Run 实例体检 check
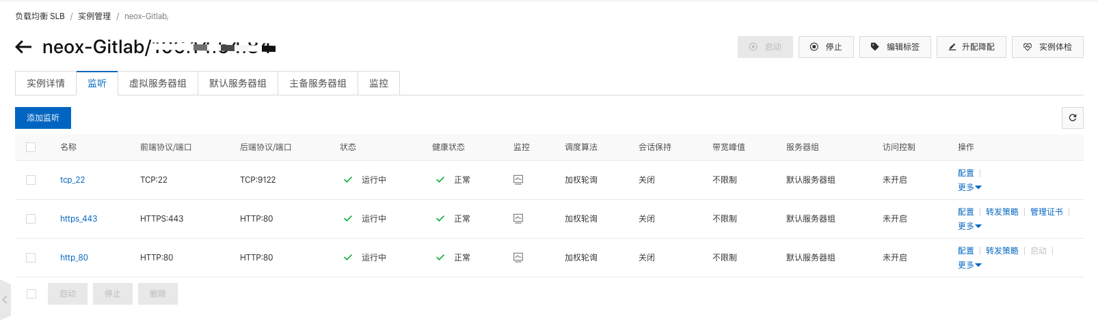 [x=1047, y=47]
